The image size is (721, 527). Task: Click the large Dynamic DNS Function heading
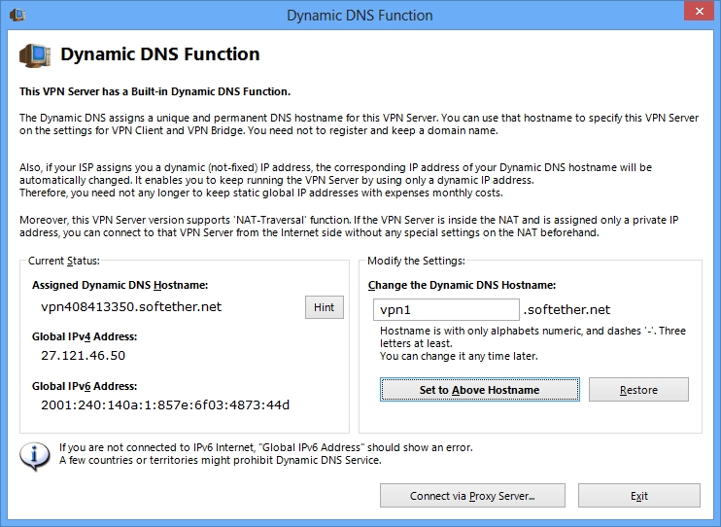[x=160, y=54]
